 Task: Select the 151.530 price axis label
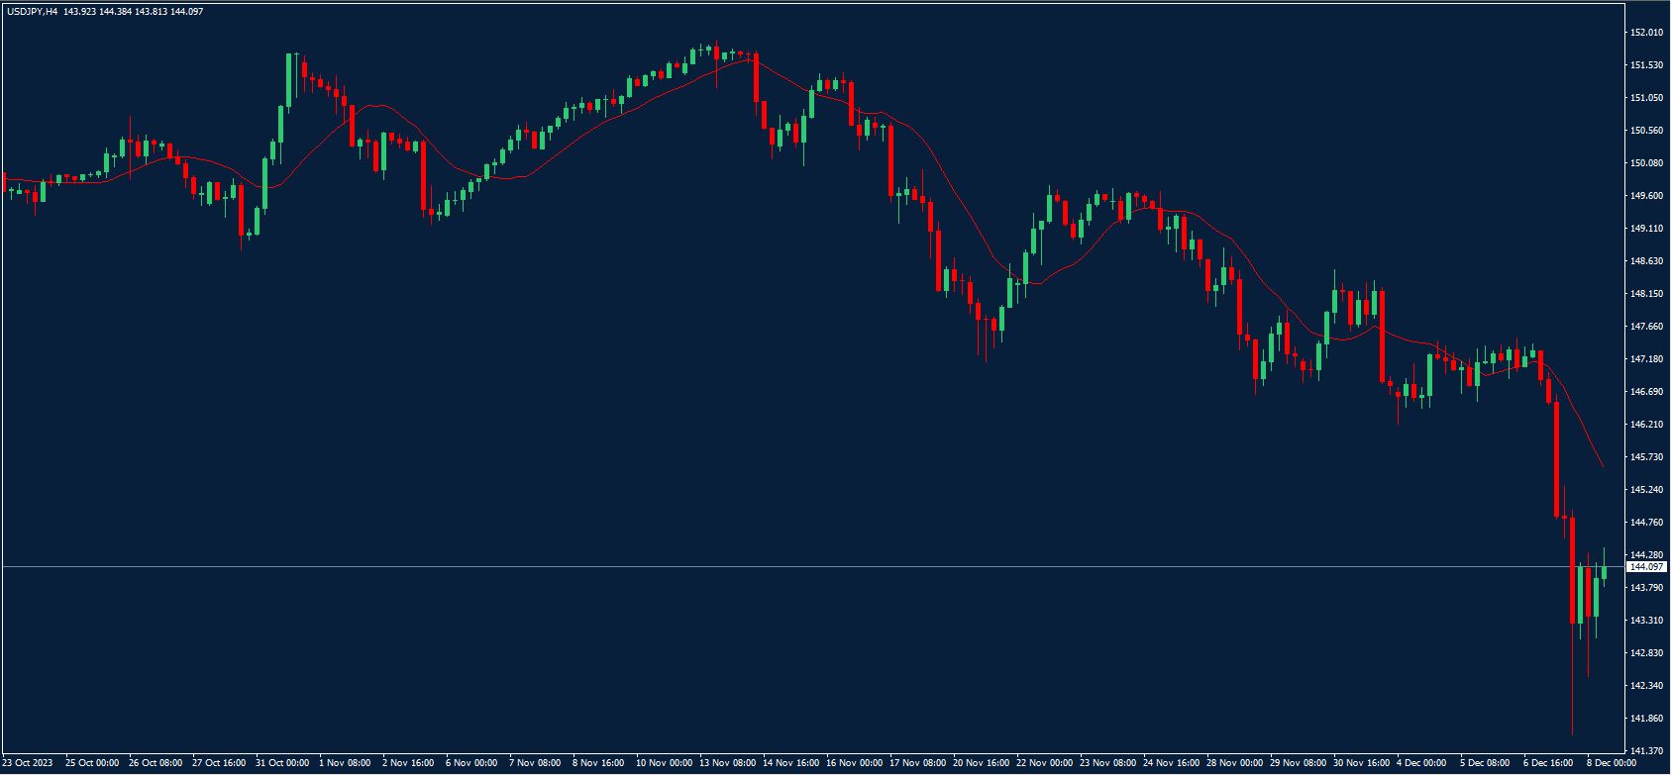click(1647, 65)
